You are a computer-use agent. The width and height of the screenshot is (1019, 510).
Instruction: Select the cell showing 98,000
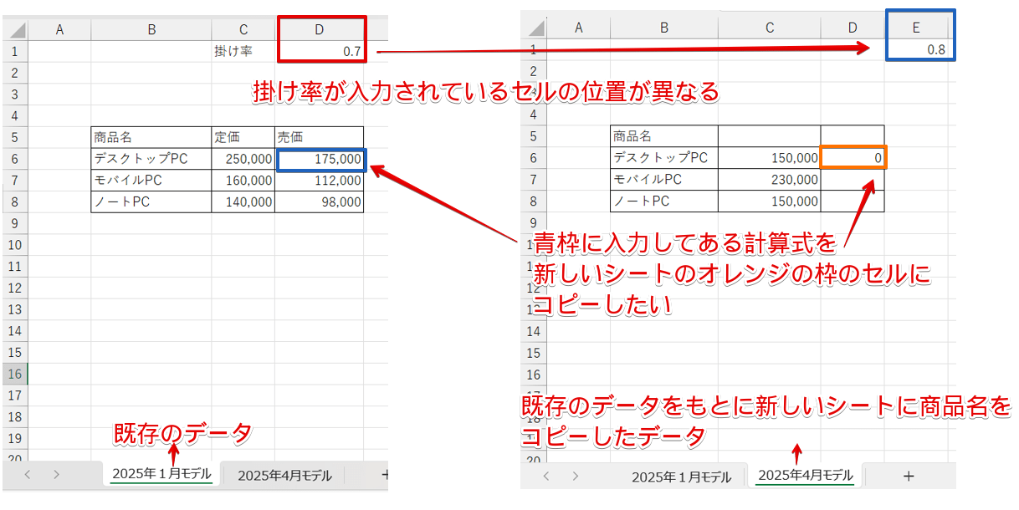tap(319, 201)
